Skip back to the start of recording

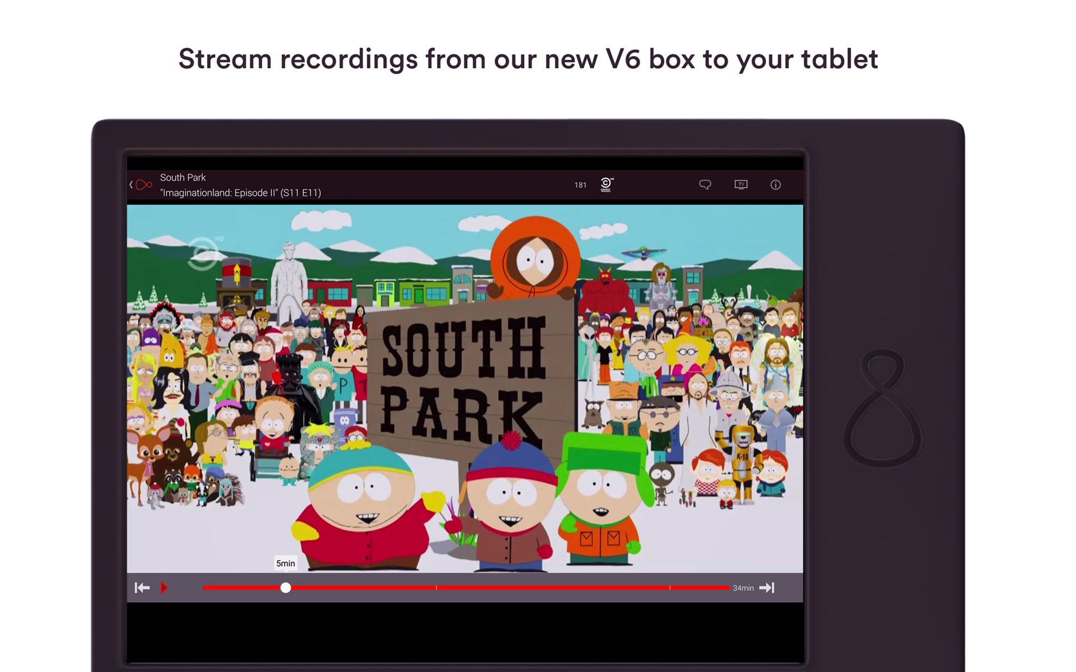pyautogui.click(x=142, y=587)
